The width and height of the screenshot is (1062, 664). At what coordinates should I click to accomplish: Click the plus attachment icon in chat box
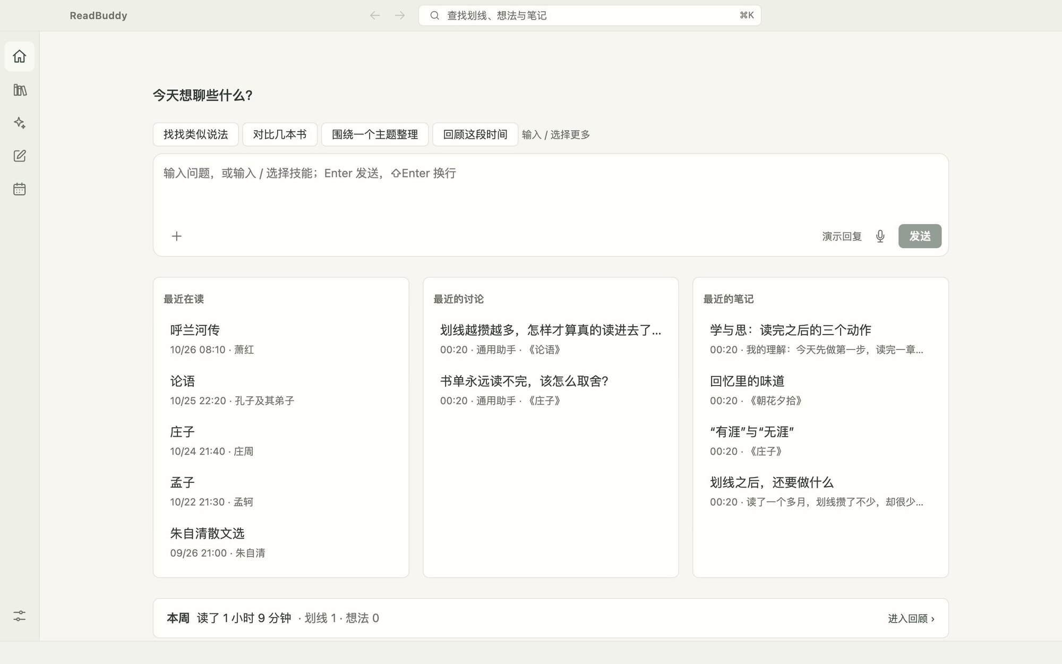coord(177,236)
